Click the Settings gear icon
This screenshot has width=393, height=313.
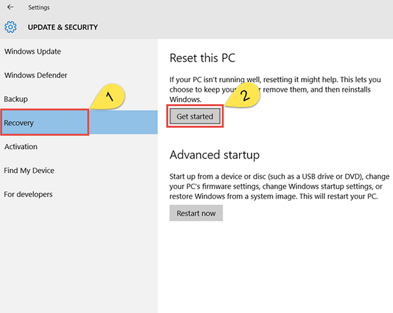pyautogui.click(x=10, y=28)
